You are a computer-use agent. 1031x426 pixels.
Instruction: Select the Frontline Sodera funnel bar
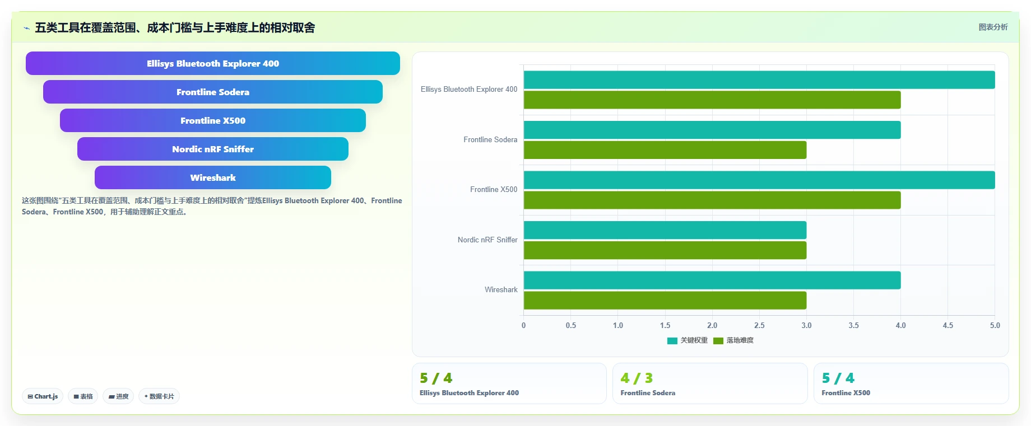tap(213, 92)
